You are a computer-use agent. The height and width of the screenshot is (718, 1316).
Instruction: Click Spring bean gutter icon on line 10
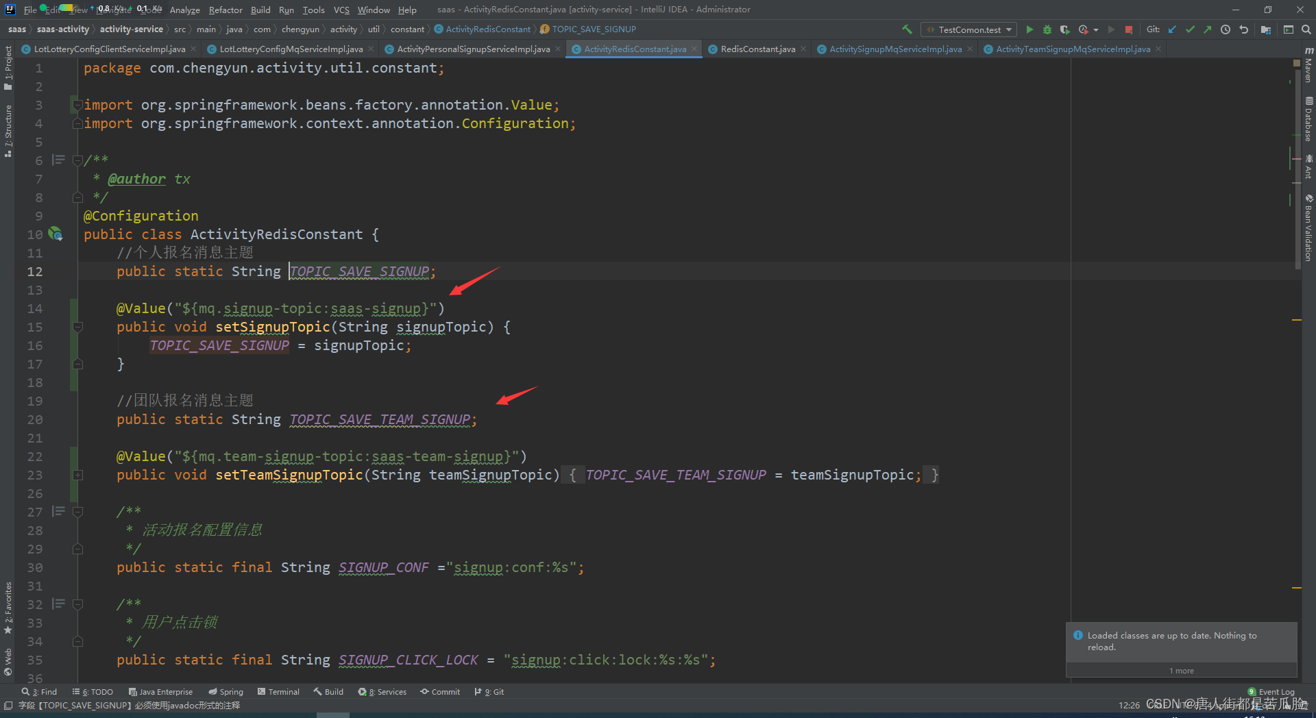pyautogui.click(x=56, y=234)
